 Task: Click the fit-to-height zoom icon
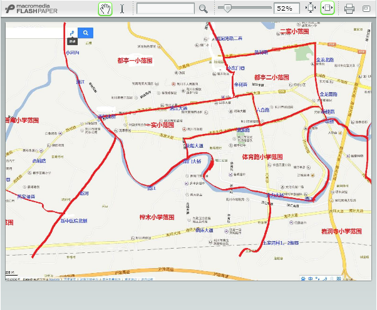(310, 9)
